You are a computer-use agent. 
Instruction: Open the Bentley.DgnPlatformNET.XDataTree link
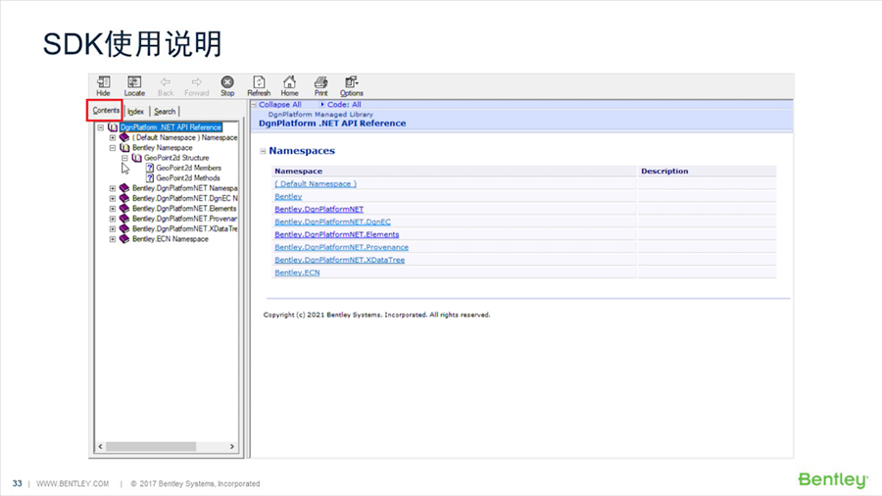coord(339,260)
